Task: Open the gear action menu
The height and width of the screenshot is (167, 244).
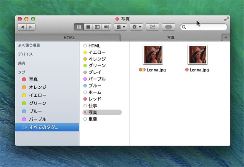Action: pos(136,27)
